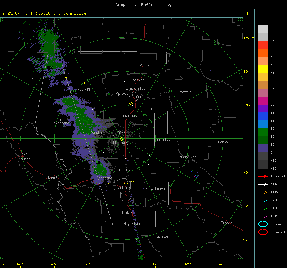Click the Innisfail city label
Screen dimensions: 287x268
pos(129,115)
